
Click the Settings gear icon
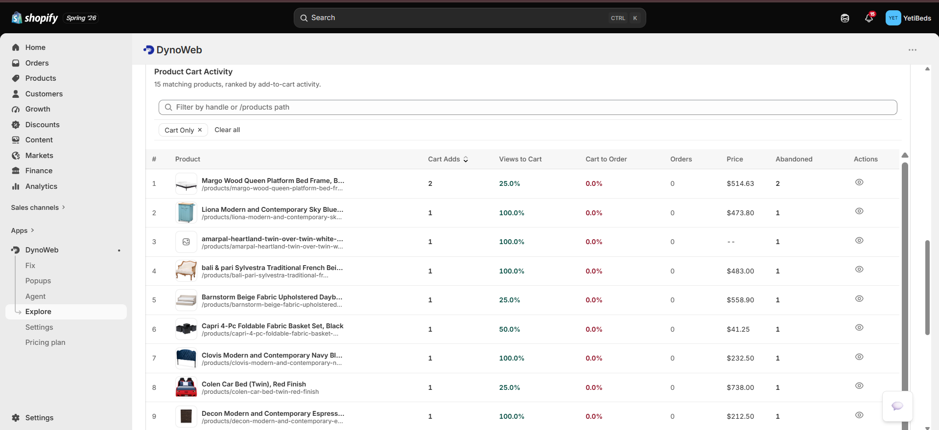click(16, 418)
